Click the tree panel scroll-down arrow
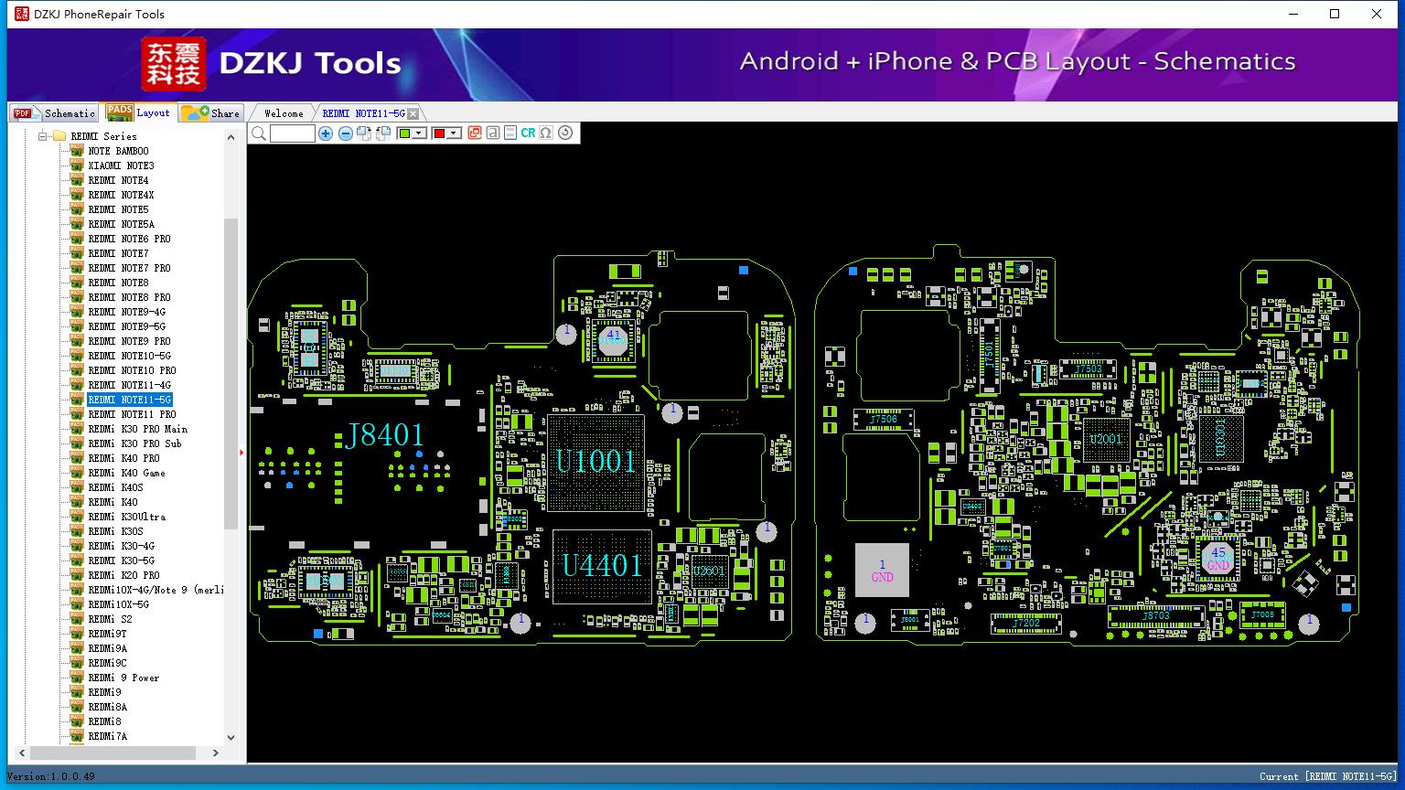1405x790 pixels. (x=231, y=737)
